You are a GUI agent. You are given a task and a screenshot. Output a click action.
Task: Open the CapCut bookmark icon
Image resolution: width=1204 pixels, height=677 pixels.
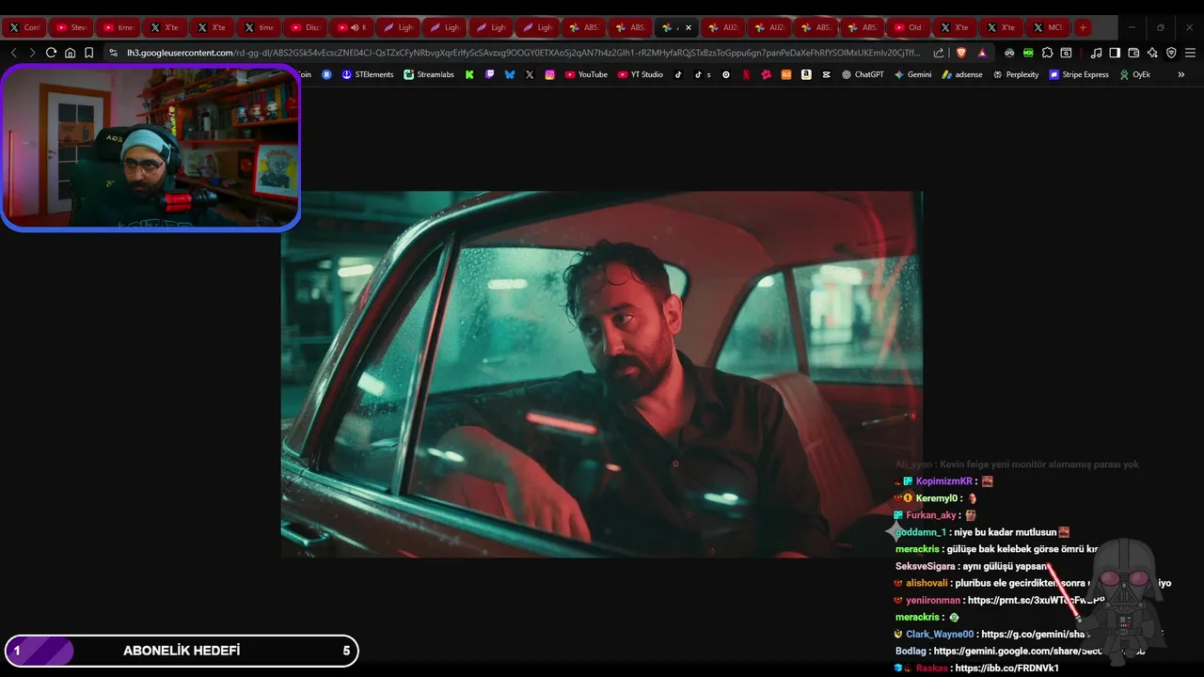click(826, 74)
